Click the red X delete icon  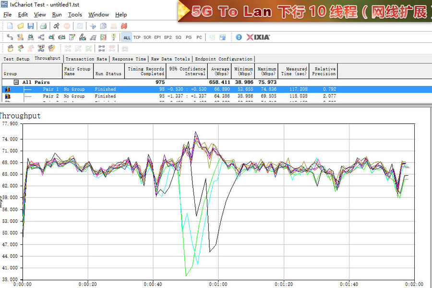[x=124, y=26]
